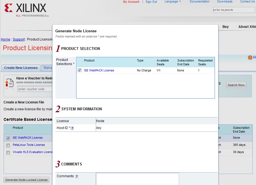Uncheck ISE WebPACK License in the dialog's Product Selections
Image resolution: width=256 pixels, height=185 pixels.
79,70
